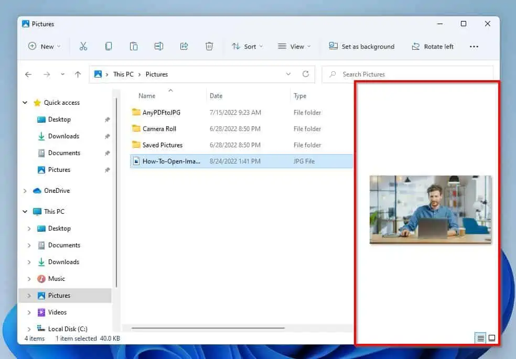Select Desktop under Quick access
The image size is (516, 359).
(59, 119)
